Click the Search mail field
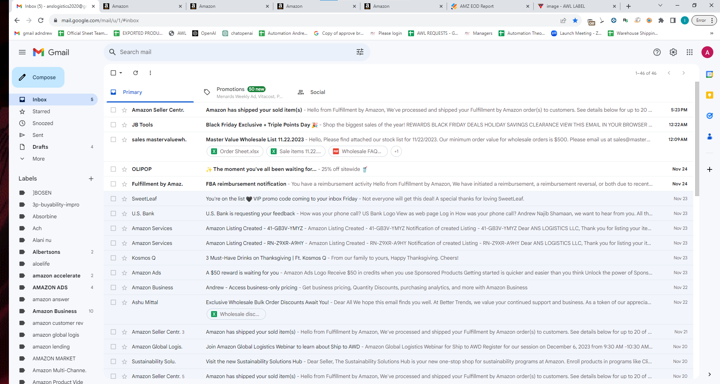 pyautogui.click(x=237, y=52)
